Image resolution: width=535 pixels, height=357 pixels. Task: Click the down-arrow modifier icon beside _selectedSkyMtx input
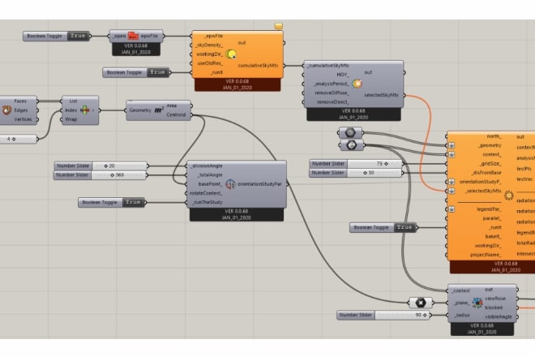point(452,191)
